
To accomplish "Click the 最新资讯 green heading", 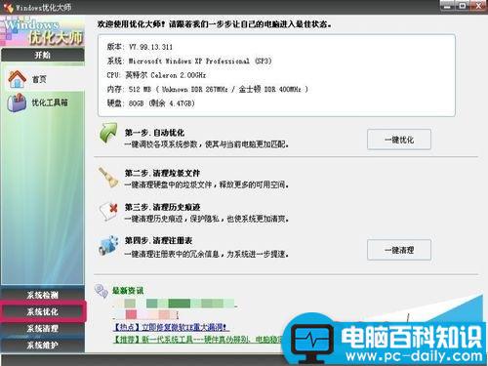I will pyautogui.click(x=128, y=291).
